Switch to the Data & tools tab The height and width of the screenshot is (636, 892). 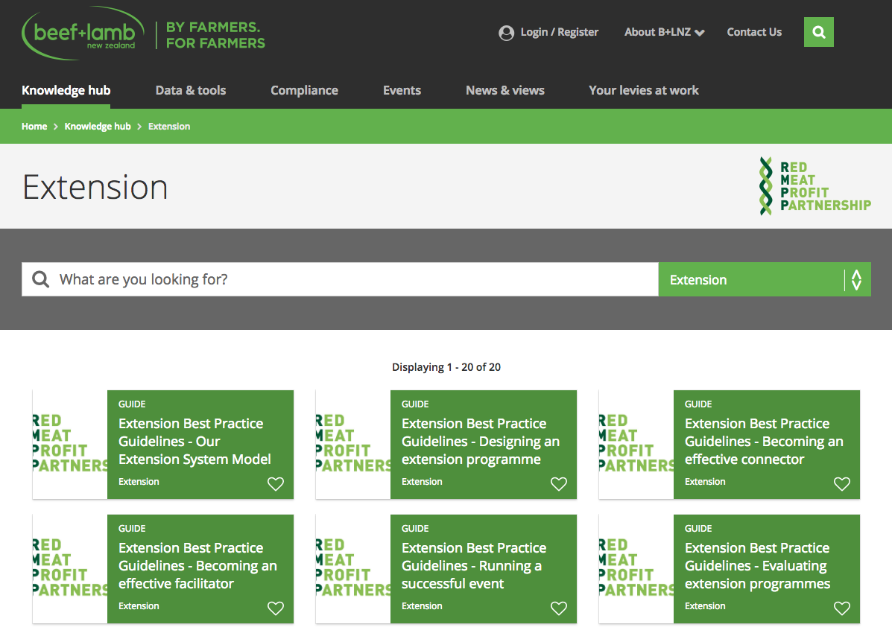191,90
